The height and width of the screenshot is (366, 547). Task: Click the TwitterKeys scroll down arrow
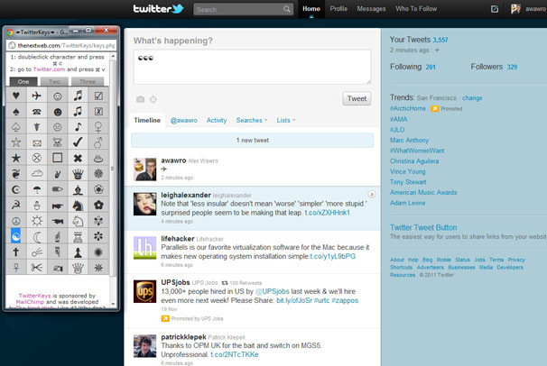[x=113, y=304]
